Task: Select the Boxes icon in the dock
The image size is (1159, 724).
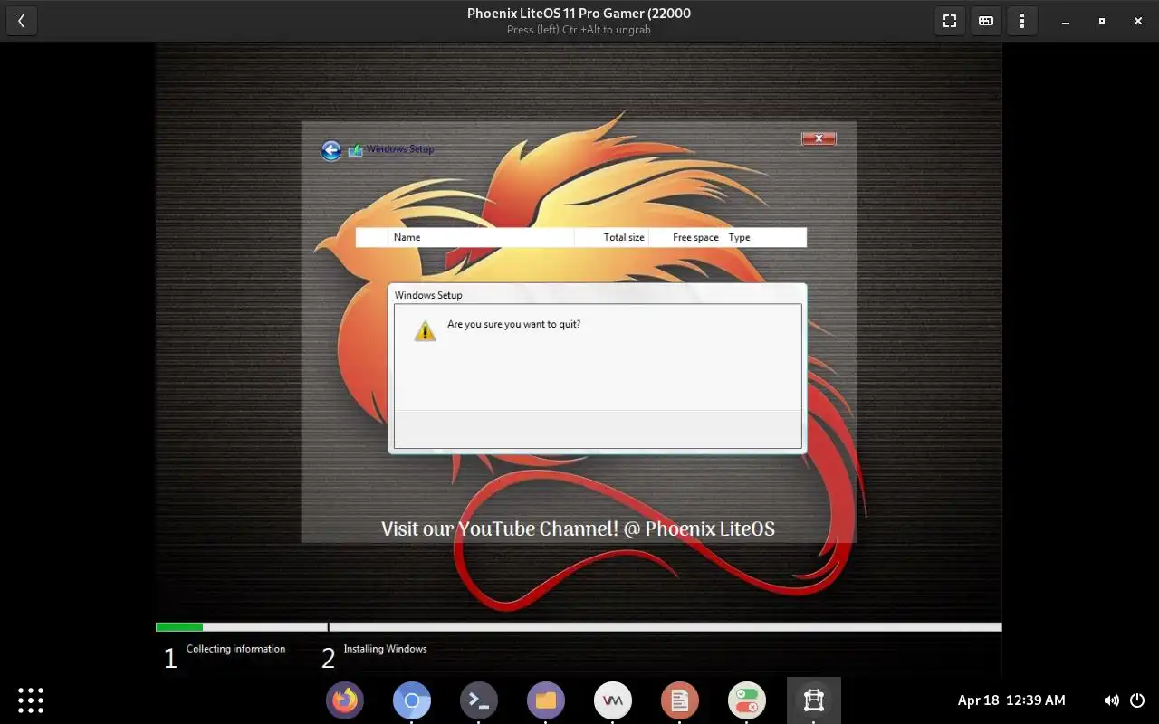Action: tap(814, 700)
